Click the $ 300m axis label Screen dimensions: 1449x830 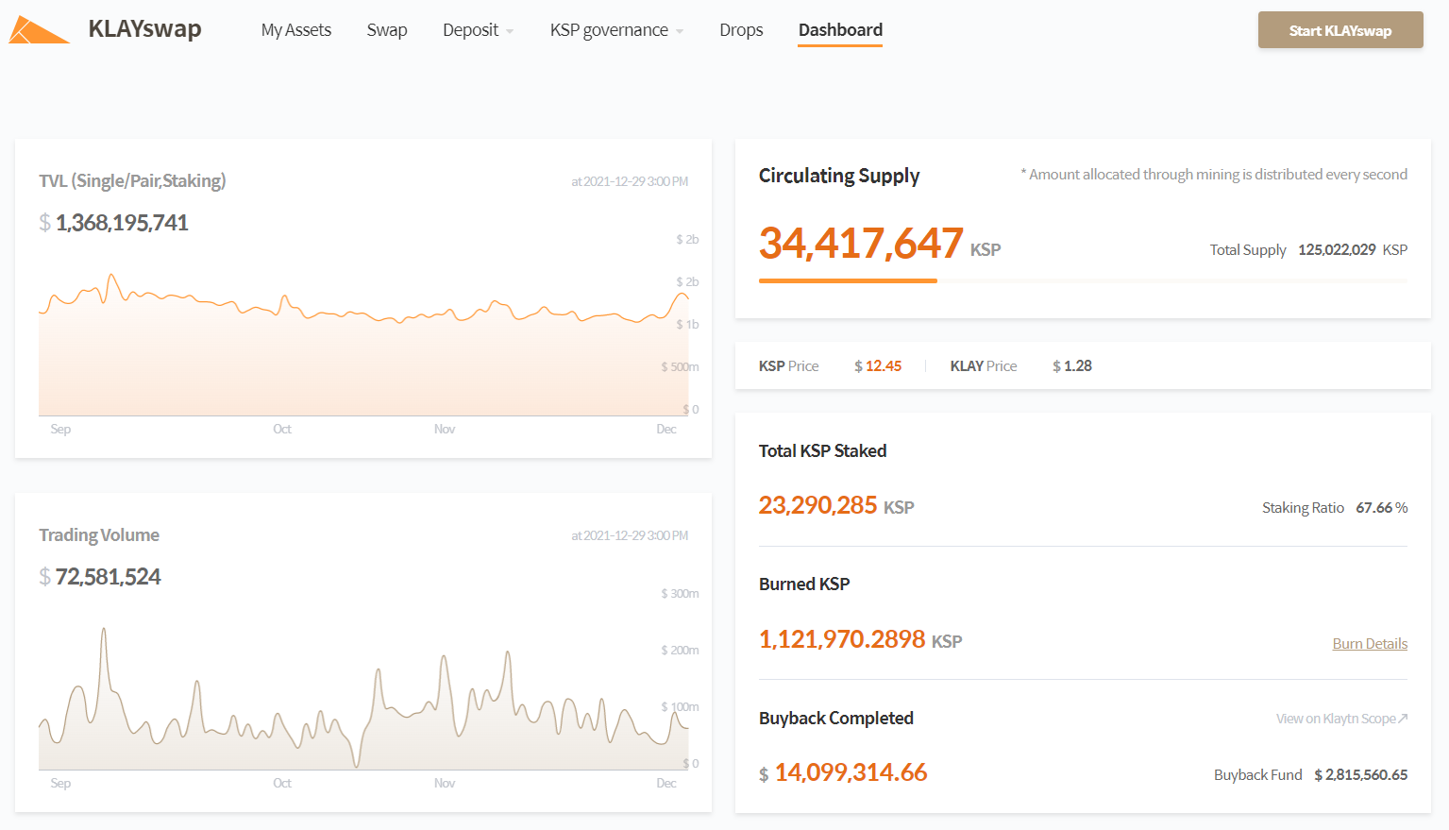(x=680, y=594)
